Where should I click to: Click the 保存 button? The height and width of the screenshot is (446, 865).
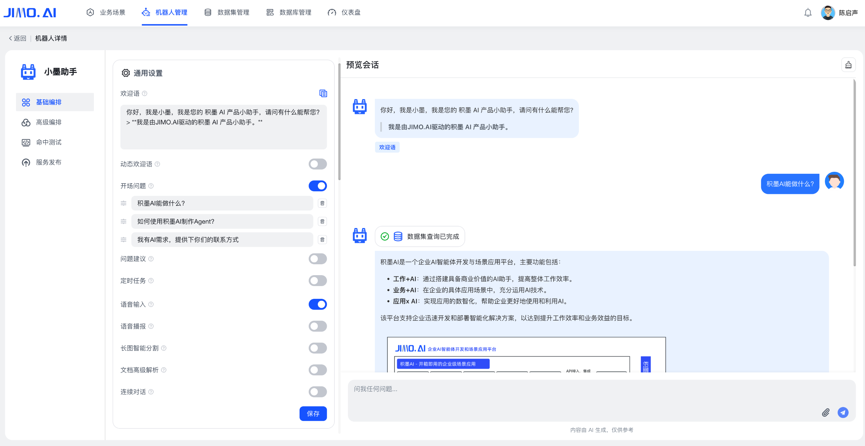313,413
